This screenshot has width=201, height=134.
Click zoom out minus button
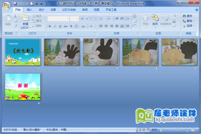tap(161, 130)
